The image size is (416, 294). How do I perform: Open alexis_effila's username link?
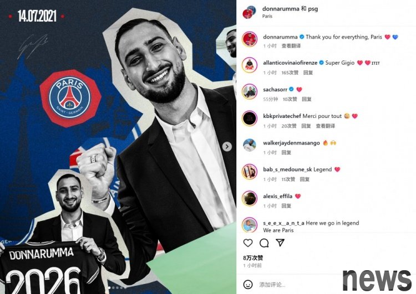tap(277, 196)
